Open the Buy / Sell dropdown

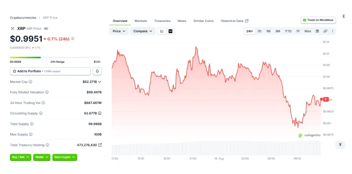pos(20,157)
